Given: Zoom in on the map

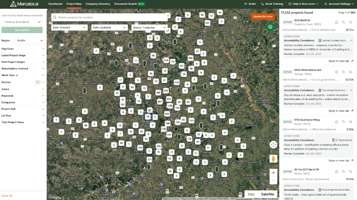Looking at the screenshot, I should [273, 173].
